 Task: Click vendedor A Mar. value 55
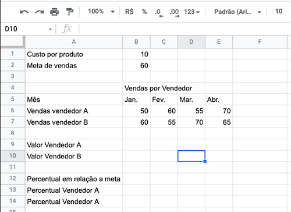(x=191, y=111)
